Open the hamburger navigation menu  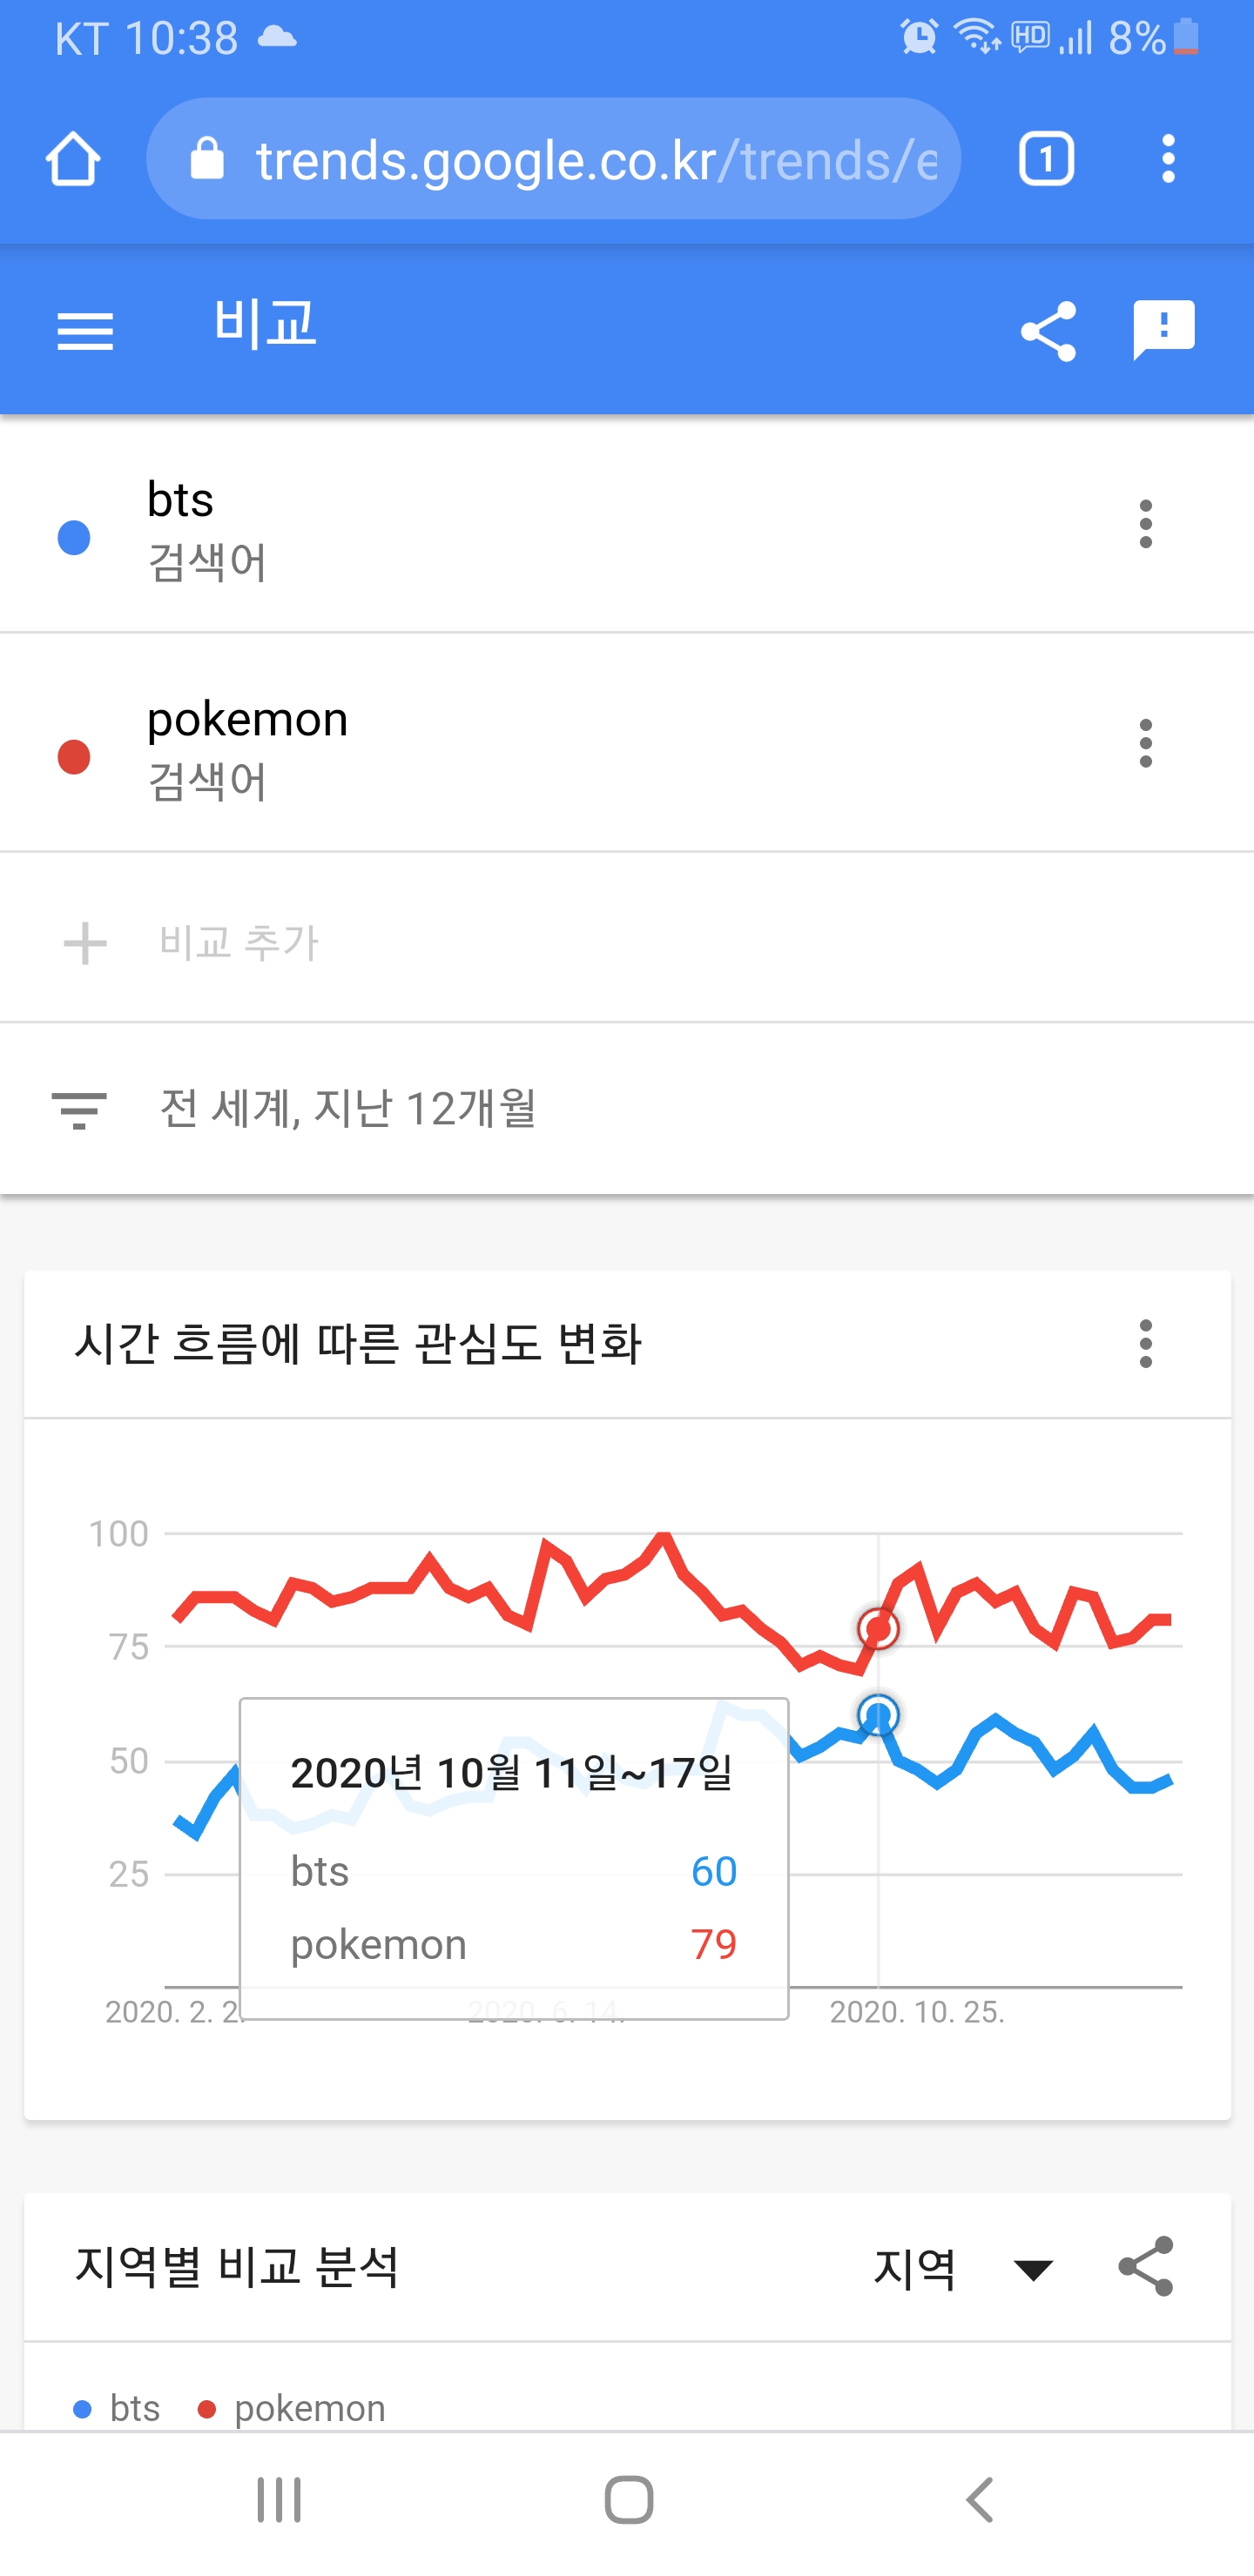pyautogui.click(x=86, y=331)
